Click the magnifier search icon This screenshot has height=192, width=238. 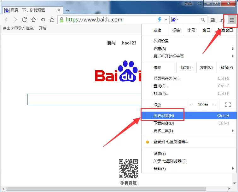pos(203,20)
